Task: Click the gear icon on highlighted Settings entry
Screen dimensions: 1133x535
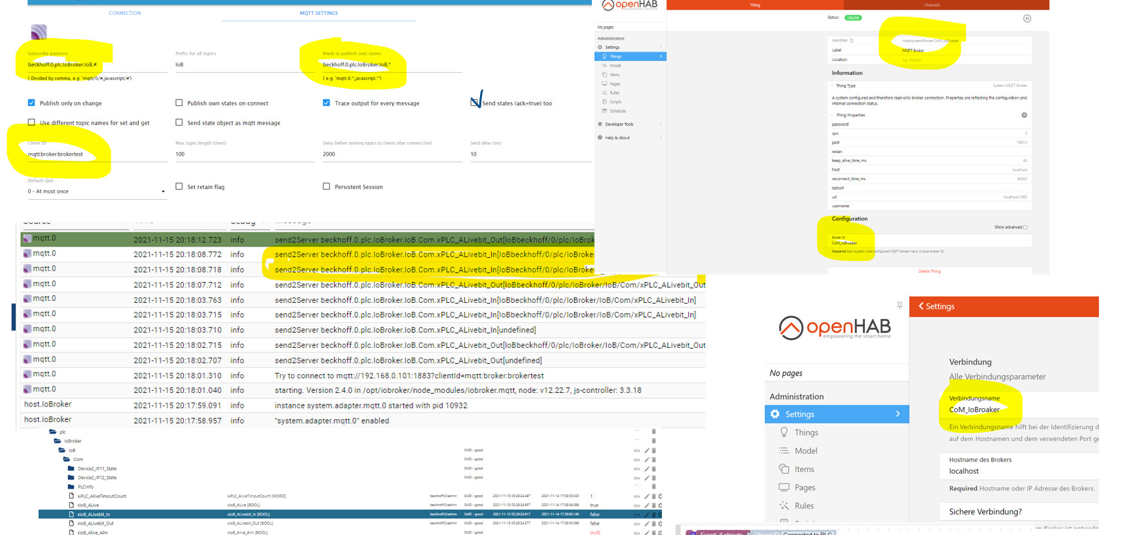Action: pos(775,414)
